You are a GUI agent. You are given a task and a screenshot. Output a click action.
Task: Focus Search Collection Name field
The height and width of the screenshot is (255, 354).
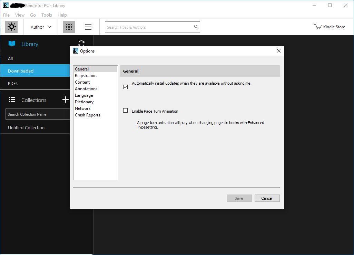coord(38,114)
